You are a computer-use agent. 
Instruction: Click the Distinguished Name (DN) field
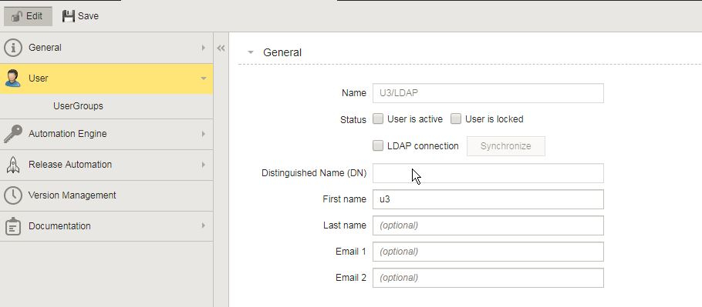488,173
